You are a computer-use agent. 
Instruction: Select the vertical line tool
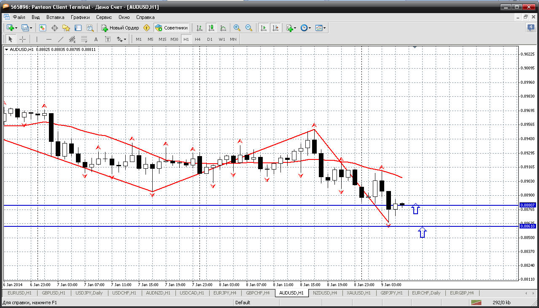click(x=37, y=39)
